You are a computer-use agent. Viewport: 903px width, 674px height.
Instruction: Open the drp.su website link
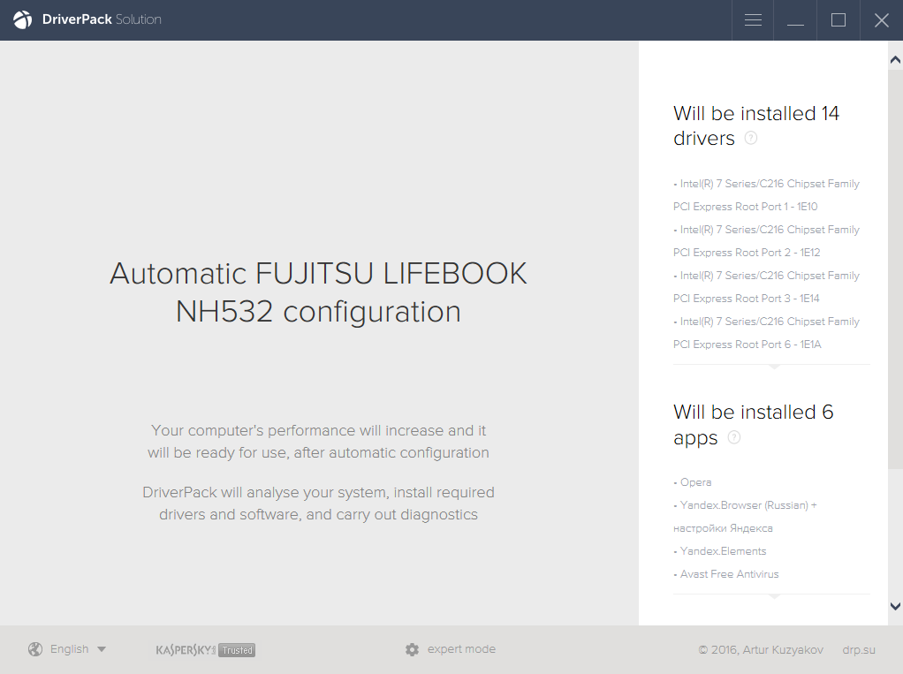859,650
